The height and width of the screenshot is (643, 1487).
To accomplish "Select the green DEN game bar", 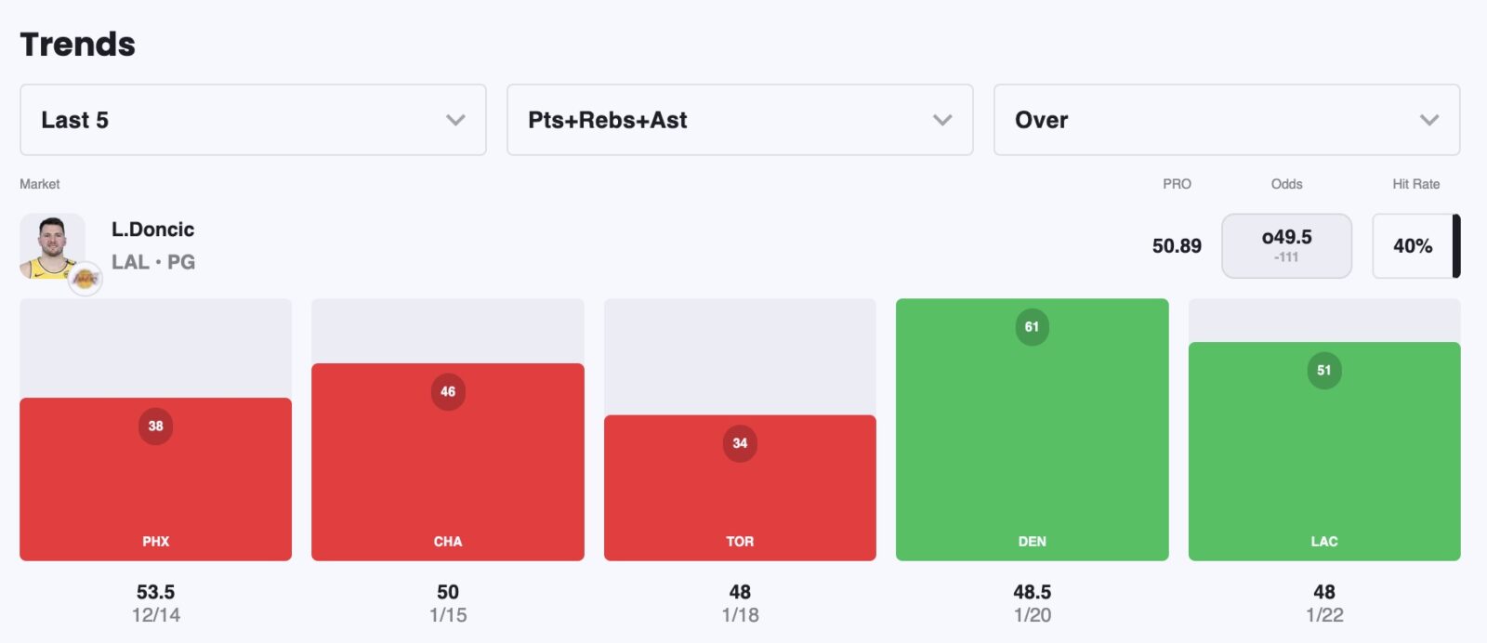I will tap(1032, 437).
